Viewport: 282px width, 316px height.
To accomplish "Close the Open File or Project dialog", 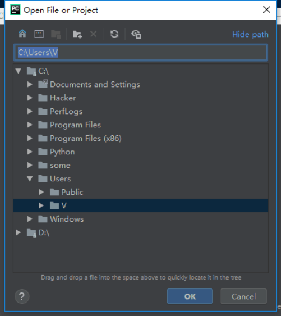I will [x=267, y=10].
